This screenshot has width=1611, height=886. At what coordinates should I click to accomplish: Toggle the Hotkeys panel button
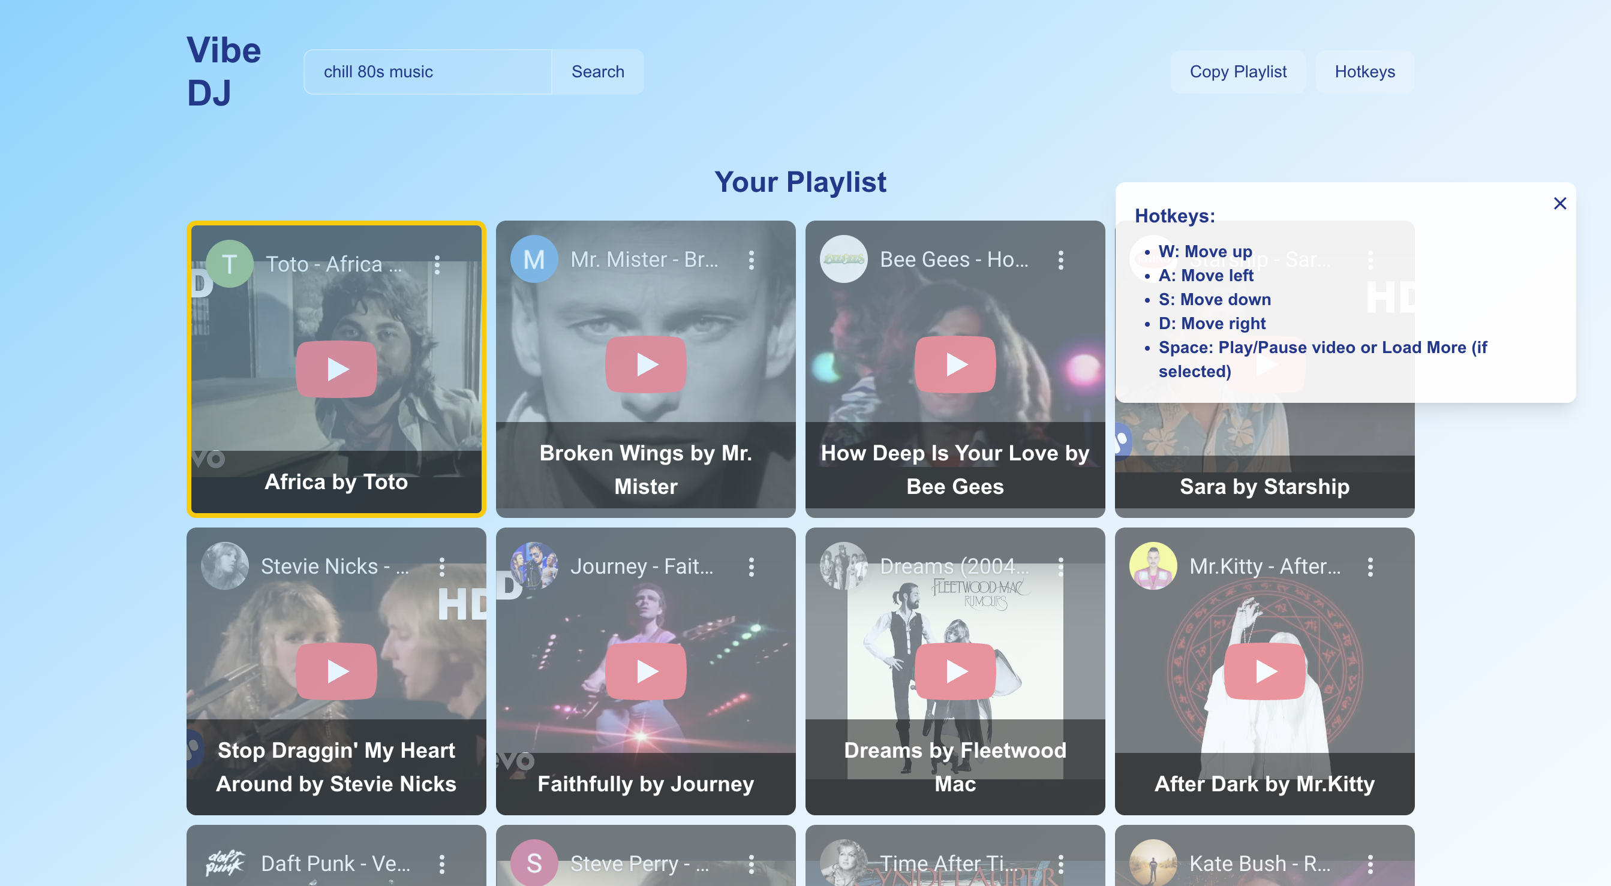(1364, 72)
